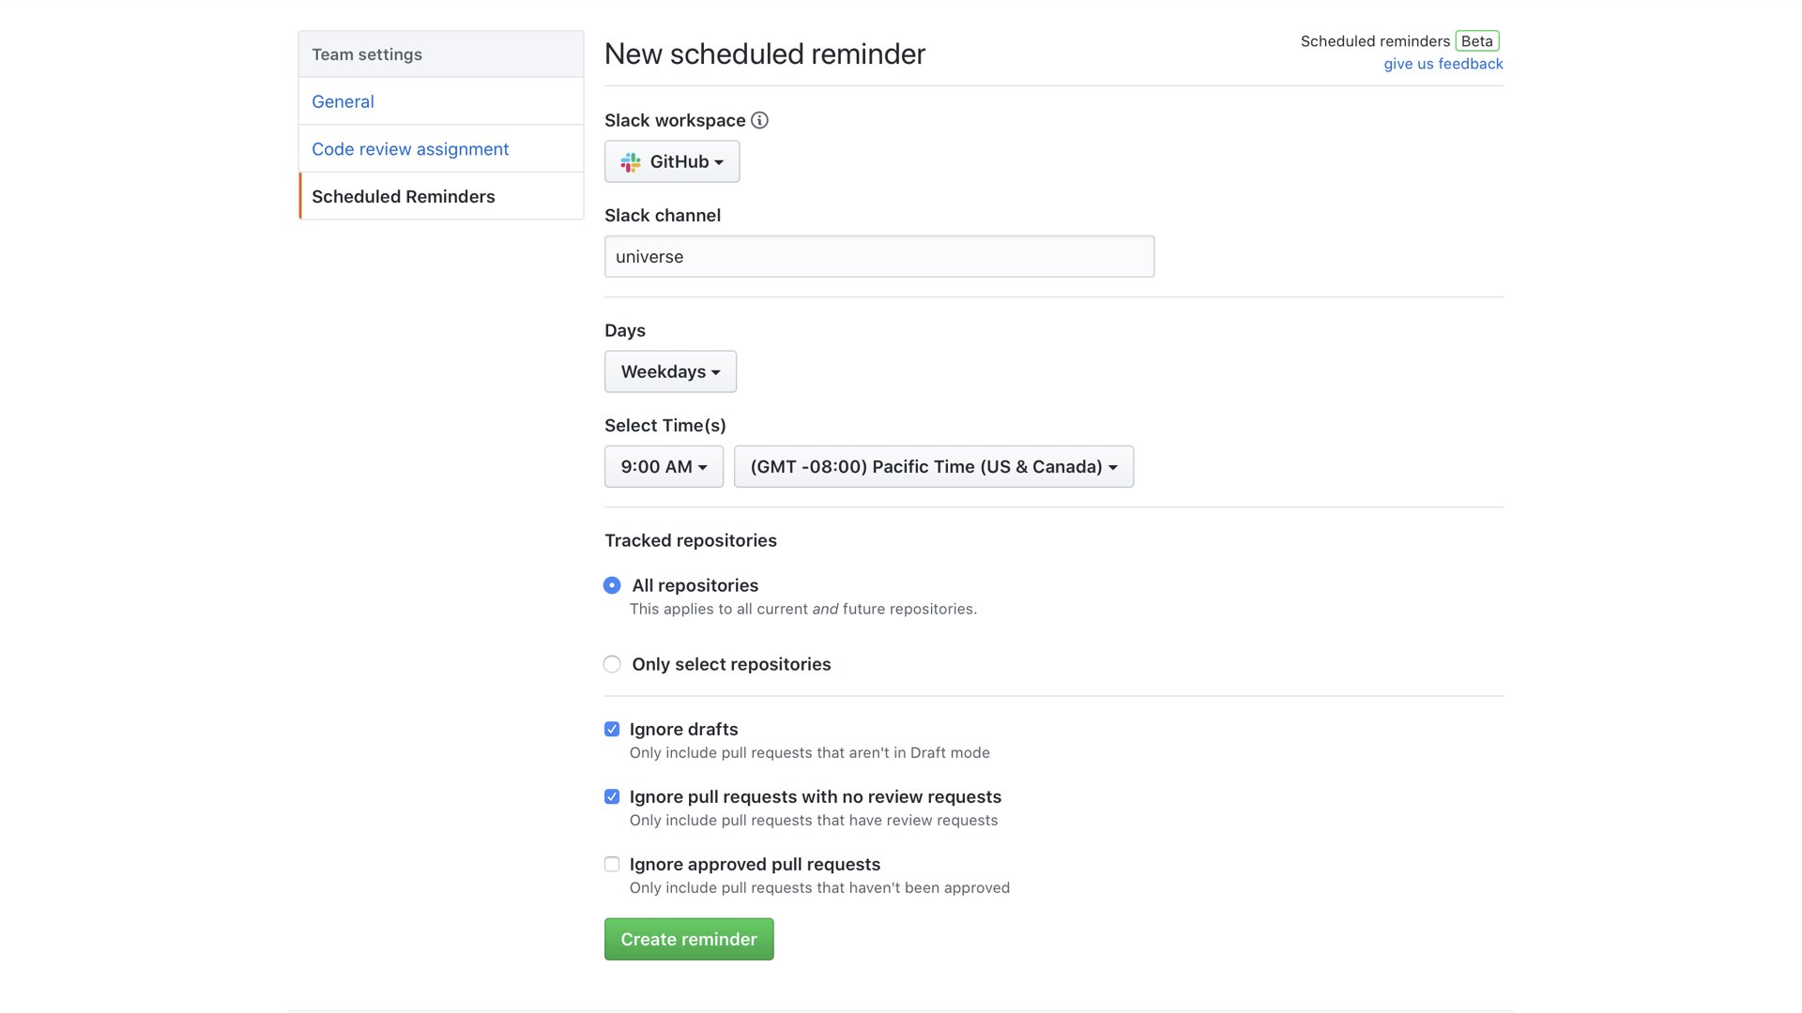Go to Code review assignment settings
Screen dimensions: 1802x1013
click(x=410, y=149)
